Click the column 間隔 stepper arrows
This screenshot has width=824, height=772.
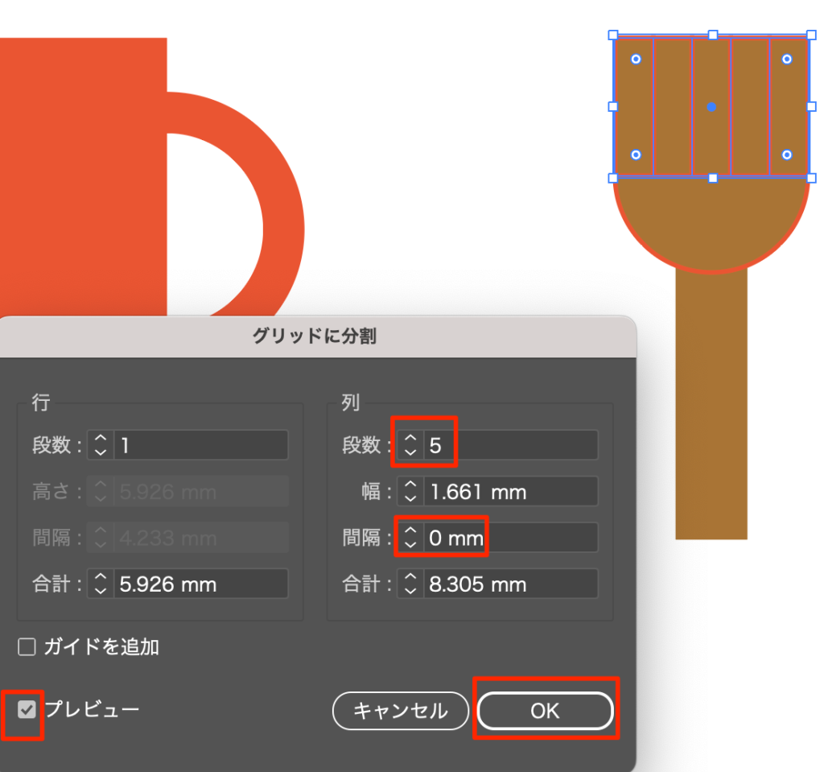(410, 538)
